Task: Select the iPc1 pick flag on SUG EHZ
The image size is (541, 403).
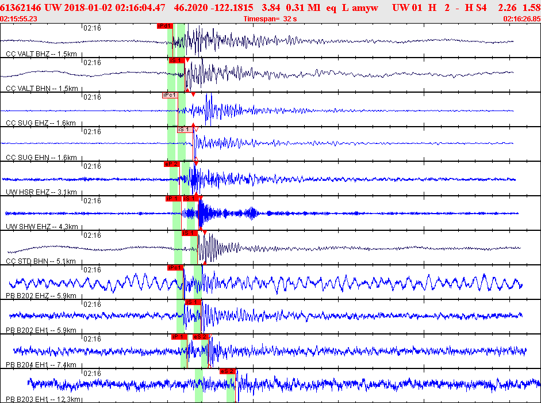Action: point(170,95)
